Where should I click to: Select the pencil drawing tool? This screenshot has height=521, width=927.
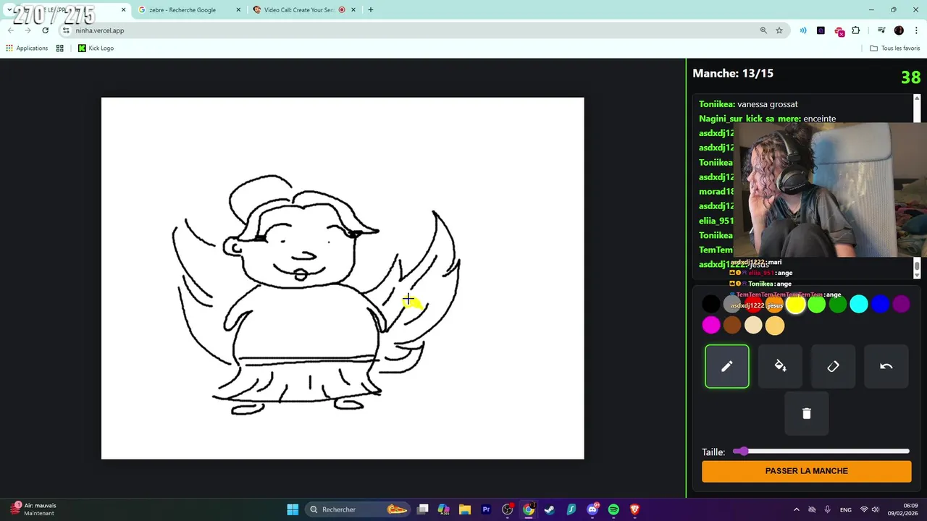tap(726, 366)
